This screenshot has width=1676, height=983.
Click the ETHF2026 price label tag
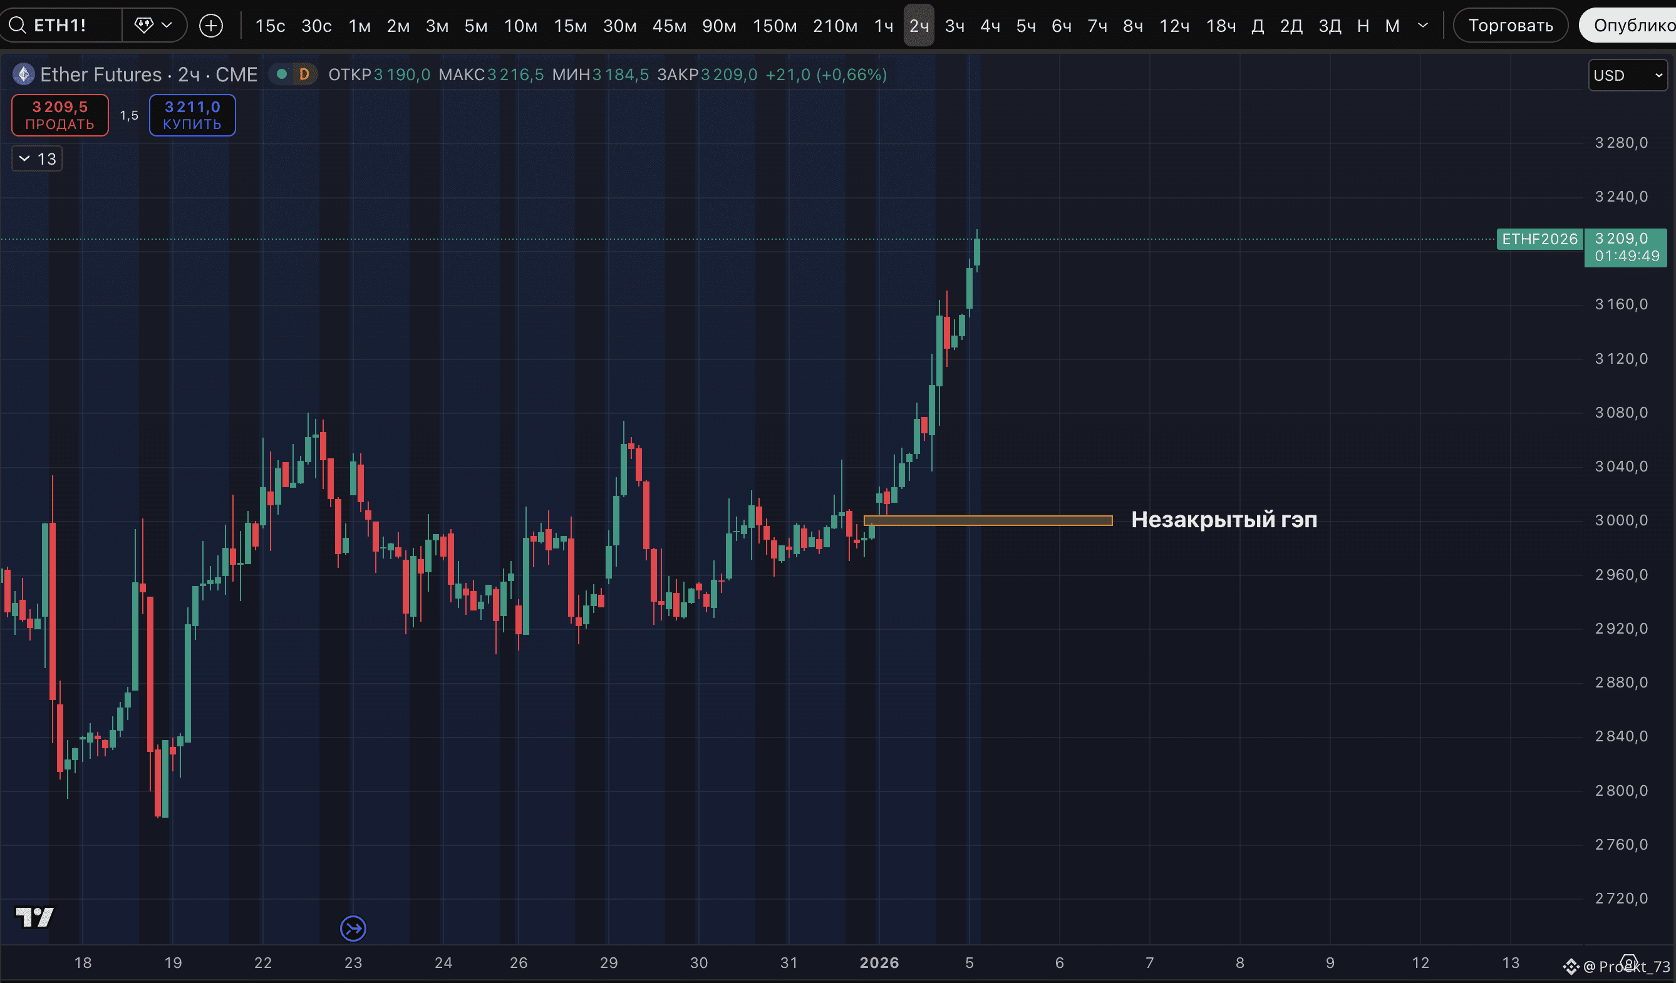tap(1539, 239)
